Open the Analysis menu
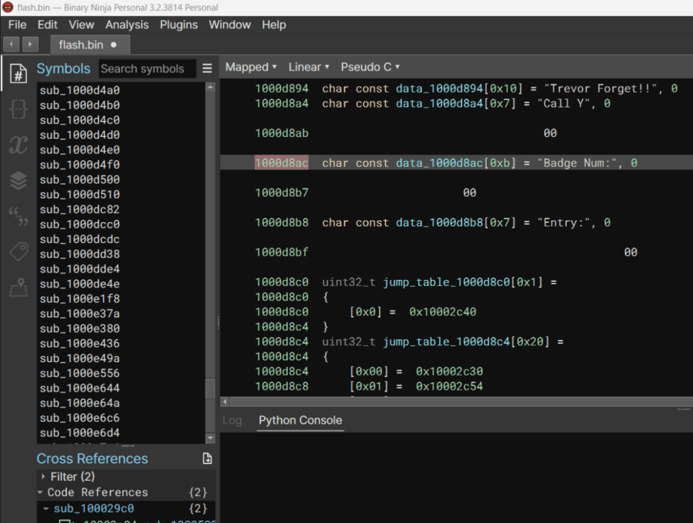Viewport: 693px width, 523px height. [x=127, y=25]
